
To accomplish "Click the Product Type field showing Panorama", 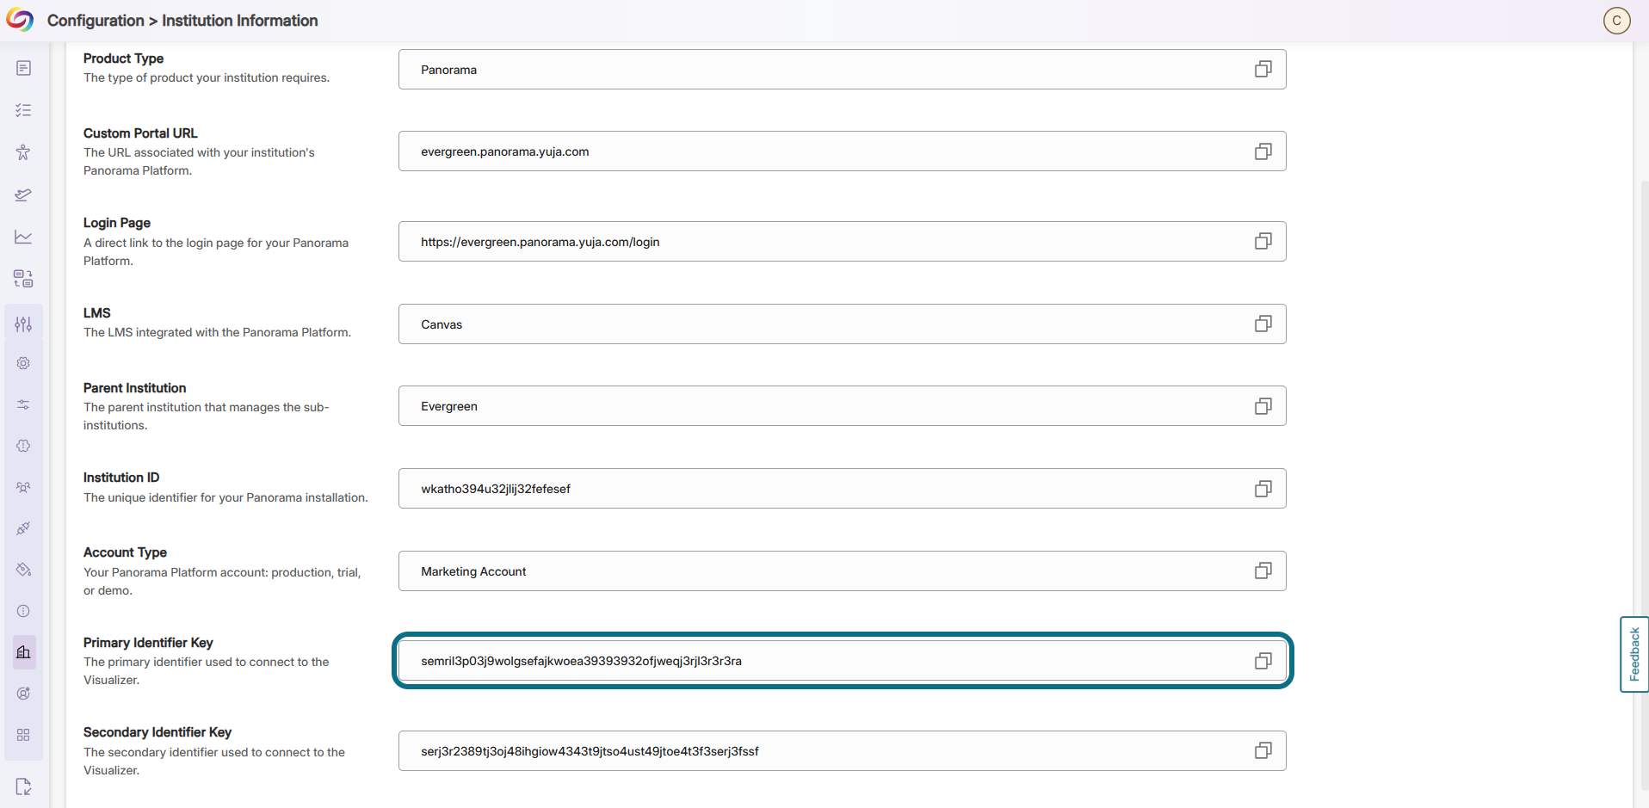I will click(x=842, y=69).
